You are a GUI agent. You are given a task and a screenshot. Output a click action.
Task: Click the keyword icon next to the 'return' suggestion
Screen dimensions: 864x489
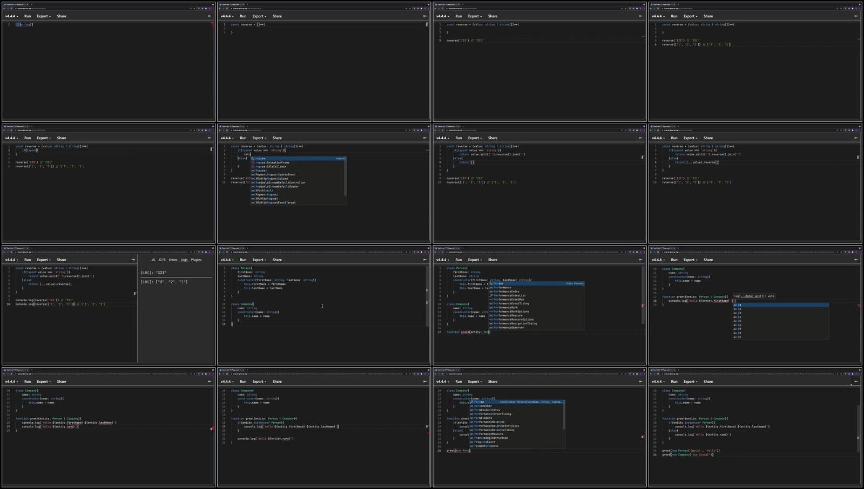[253, 159]
